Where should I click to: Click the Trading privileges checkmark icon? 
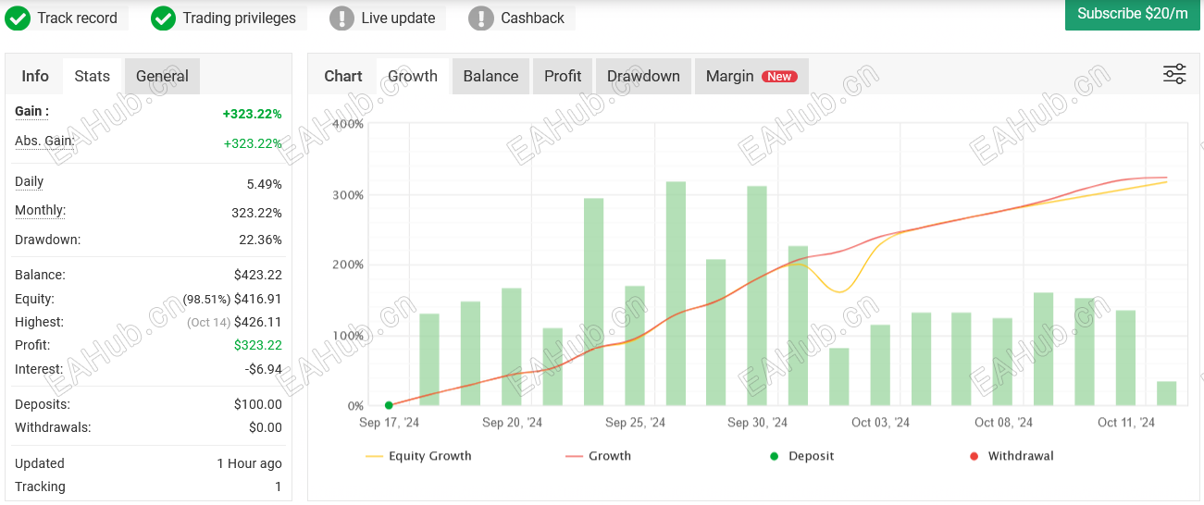tap(163, 18)
